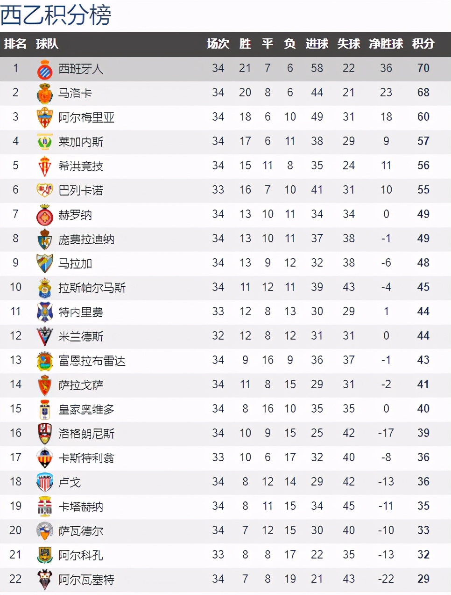Click the Tenerife club badge

[x=45, y=312]
